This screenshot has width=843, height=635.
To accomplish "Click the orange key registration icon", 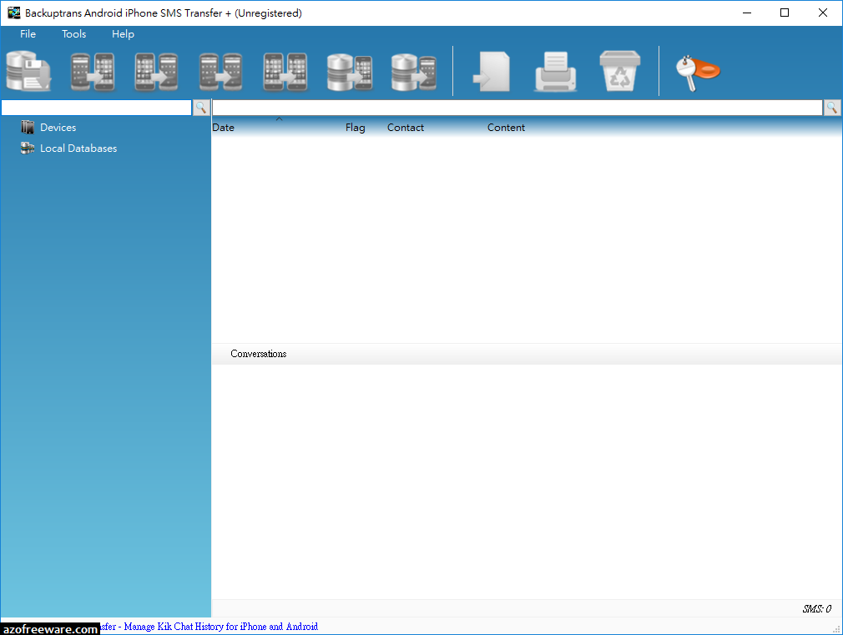I will point(697,73).
